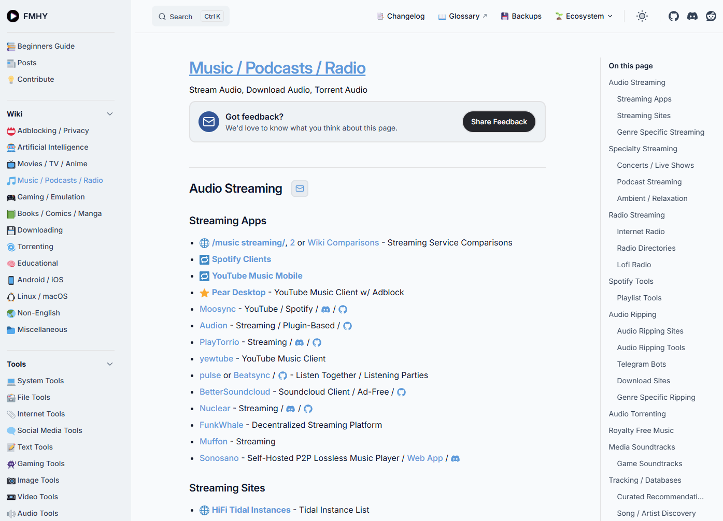Viewport: 723px width, 521px height.
Task: Open the Backups menu item
Action: pos(521,16)
